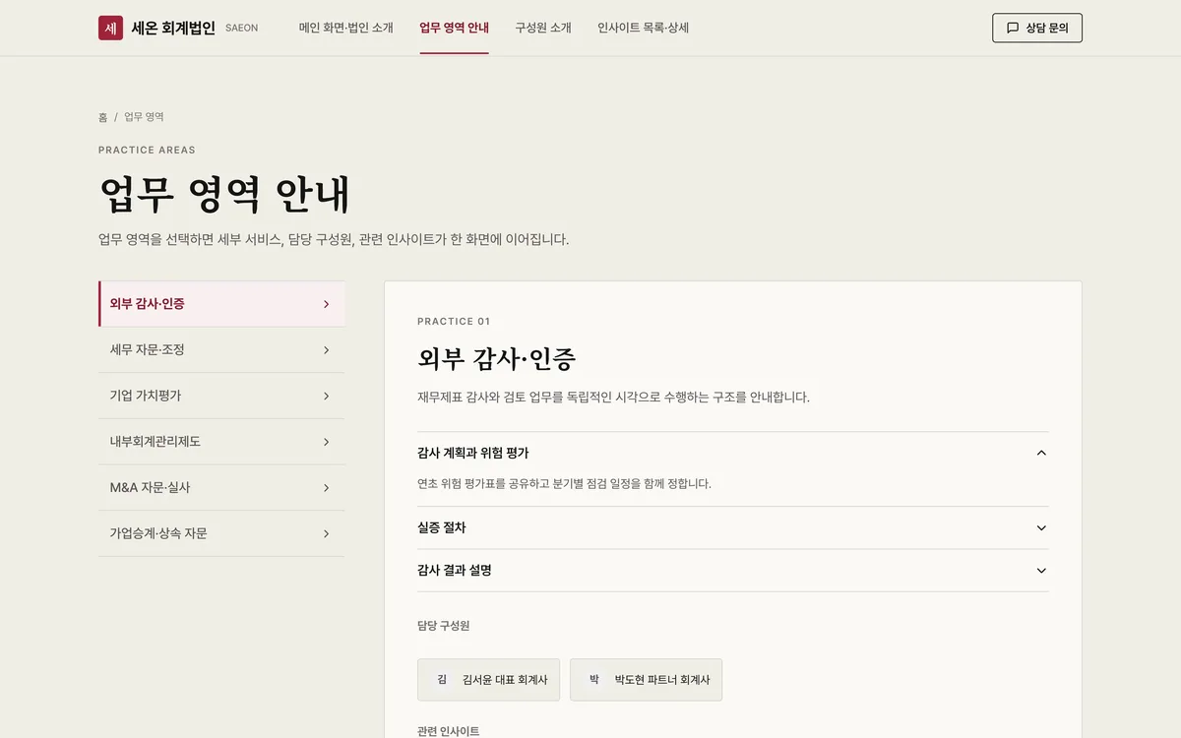Click down chevron on 감사 결과 설명
The width and height of the screenshot is (1181, 738).
tap(1041, 571)
